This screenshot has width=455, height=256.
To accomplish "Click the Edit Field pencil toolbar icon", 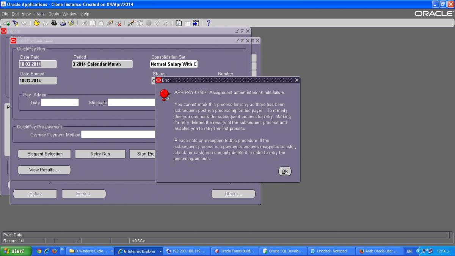I will tap(131, 23).
